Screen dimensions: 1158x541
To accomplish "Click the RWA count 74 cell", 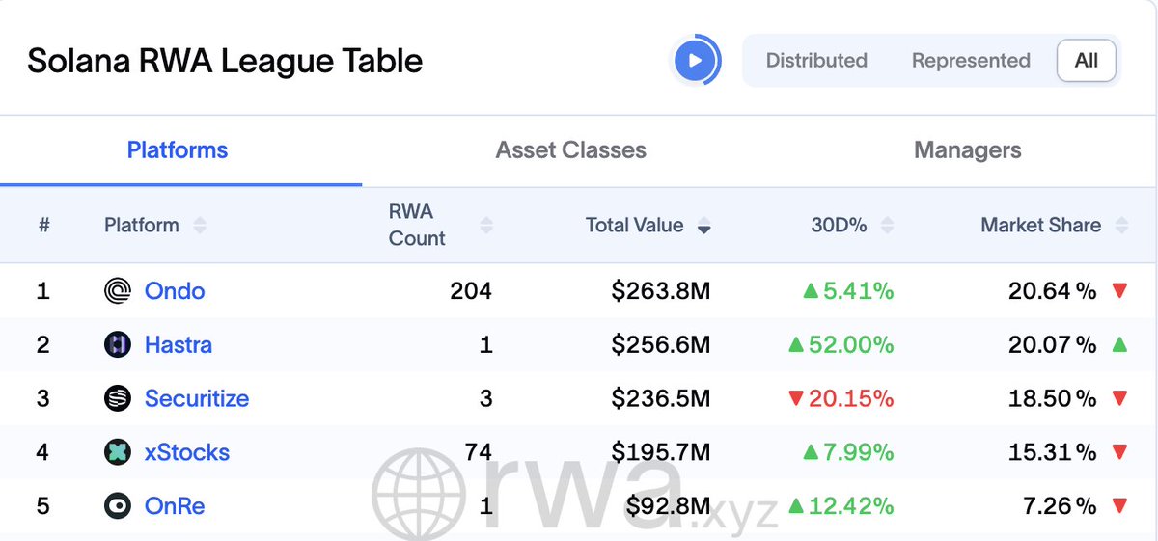I will [x=478, y=452].
